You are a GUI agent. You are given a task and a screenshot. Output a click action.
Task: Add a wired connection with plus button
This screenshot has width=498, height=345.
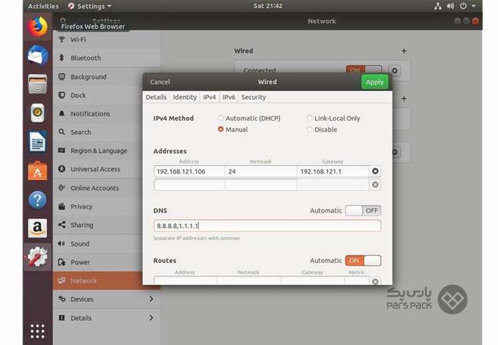click(x=404, y=51)
